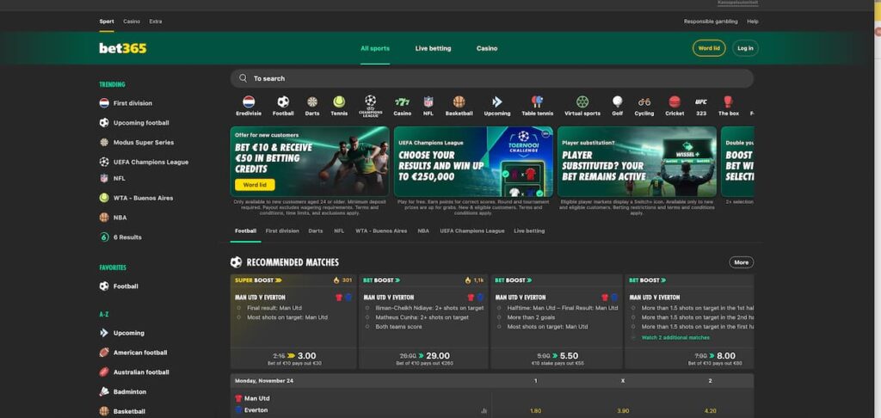
Task: Click Watch 2 additional matches link
Action: pyautogui.click(x=675, y=338)
